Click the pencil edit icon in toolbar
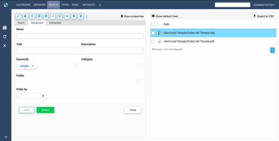This screenshot has width=279, height=141. click(x=18, y=16)
